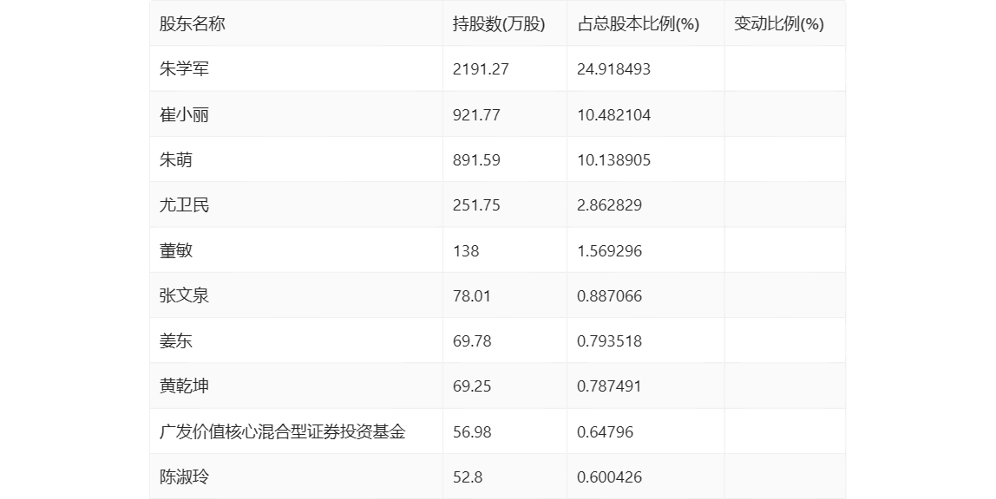Click the share count 2191.27
Viewport: 996px width, 499px height.
[481, 69]
